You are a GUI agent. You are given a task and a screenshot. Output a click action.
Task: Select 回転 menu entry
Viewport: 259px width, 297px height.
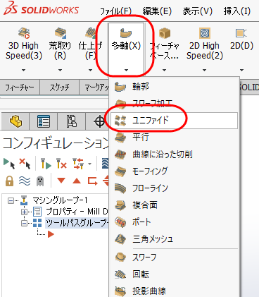[174, 274]
